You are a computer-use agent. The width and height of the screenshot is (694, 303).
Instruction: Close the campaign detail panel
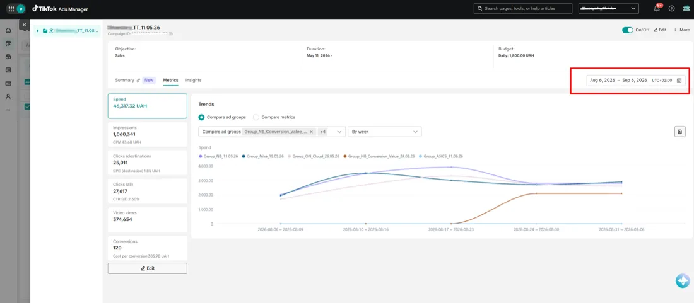[25, 25]
